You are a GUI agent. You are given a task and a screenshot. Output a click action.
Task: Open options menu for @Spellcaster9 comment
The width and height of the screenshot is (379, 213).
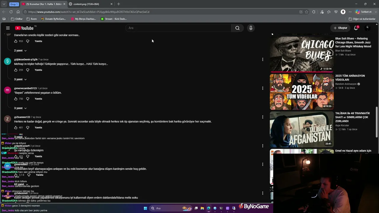tap(263, 146)
